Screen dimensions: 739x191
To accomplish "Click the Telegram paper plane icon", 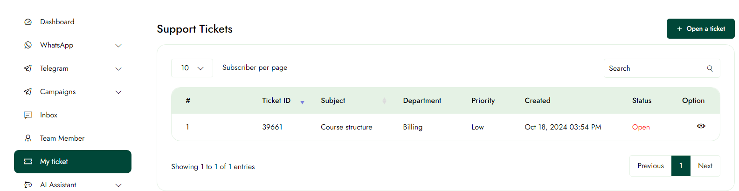I will (x=28, y=68).
